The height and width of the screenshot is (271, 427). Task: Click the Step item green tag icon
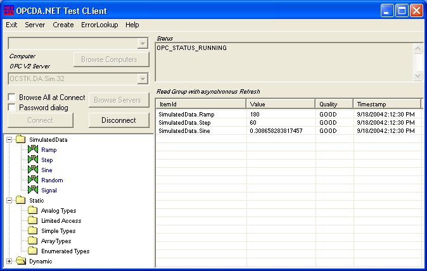tap(33, 160)
